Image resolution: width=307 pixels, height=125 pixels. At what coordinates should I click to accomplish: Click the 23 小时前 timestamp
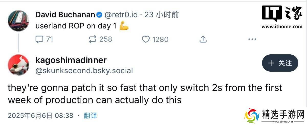[x=162, y=15]
